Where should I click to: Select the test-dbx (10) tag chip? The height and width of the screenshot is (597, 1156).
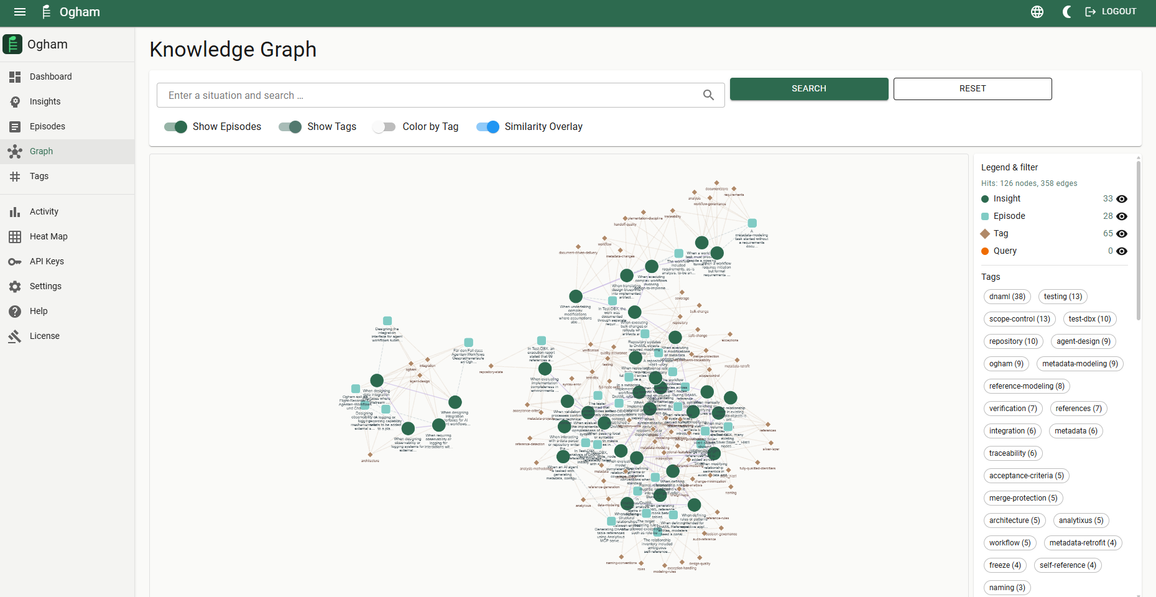click(1090, 319)
